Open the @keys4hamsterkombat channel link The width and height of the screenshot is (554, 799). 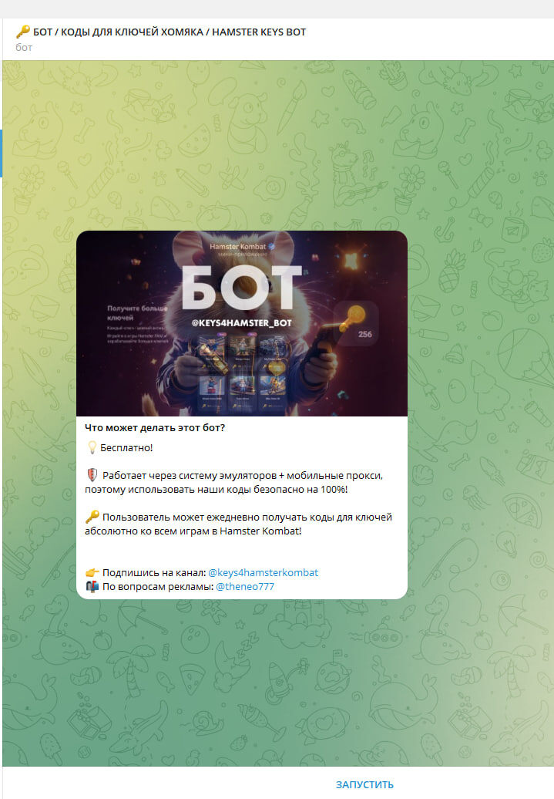click(x=264, y=572)
